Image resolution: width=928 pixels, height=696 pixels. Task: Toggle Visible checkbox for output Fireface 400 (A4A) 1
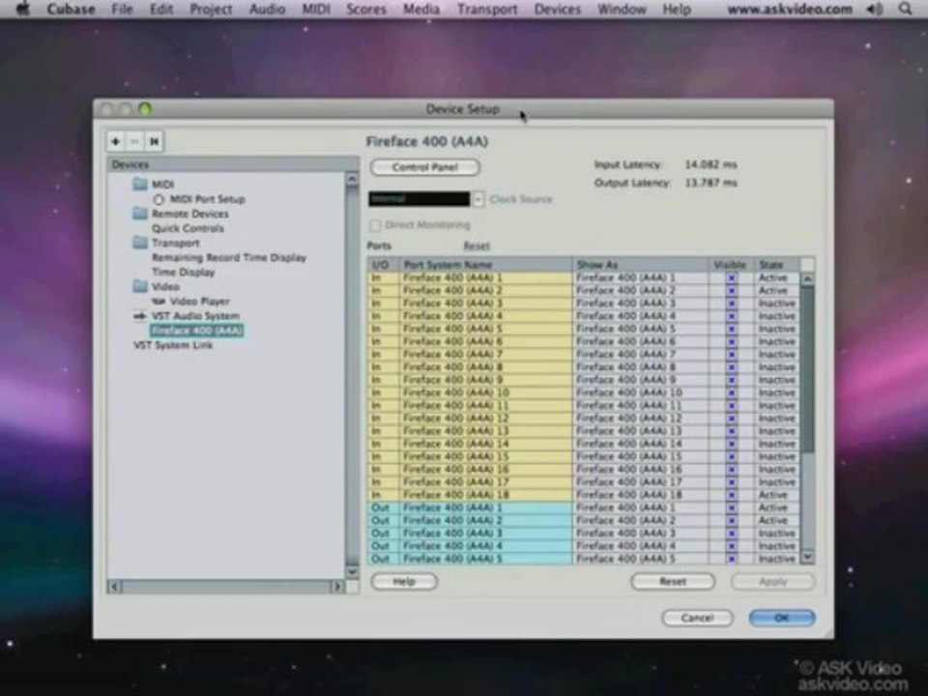pyautogui.click(x=732, y=507)
